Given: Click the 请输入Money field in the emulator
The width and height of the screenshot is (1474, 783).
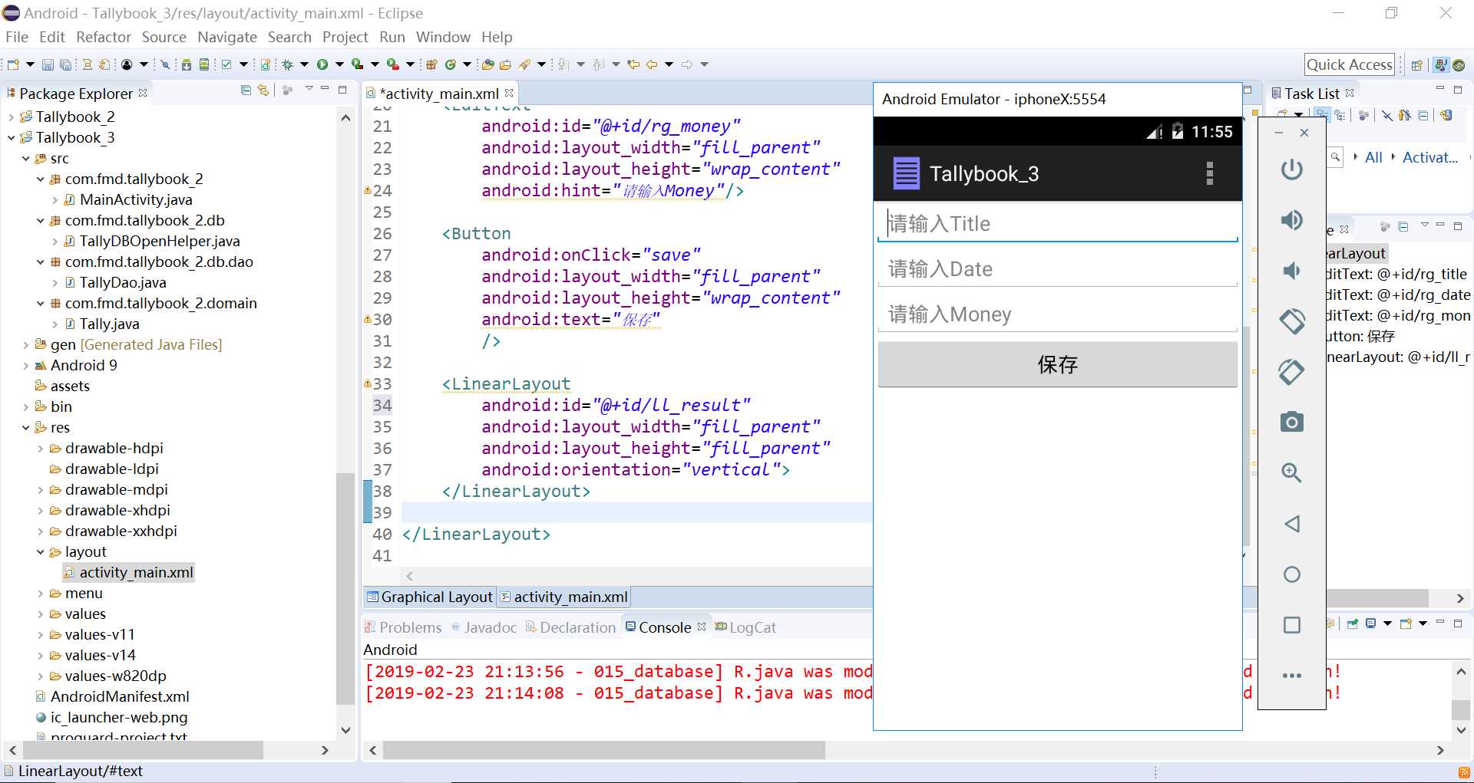Looking at the screenshot, I should [x=1057, y=314].
